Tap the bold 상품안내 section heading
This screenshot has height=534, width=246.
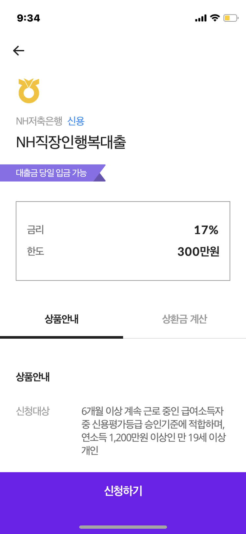point(33,377)
